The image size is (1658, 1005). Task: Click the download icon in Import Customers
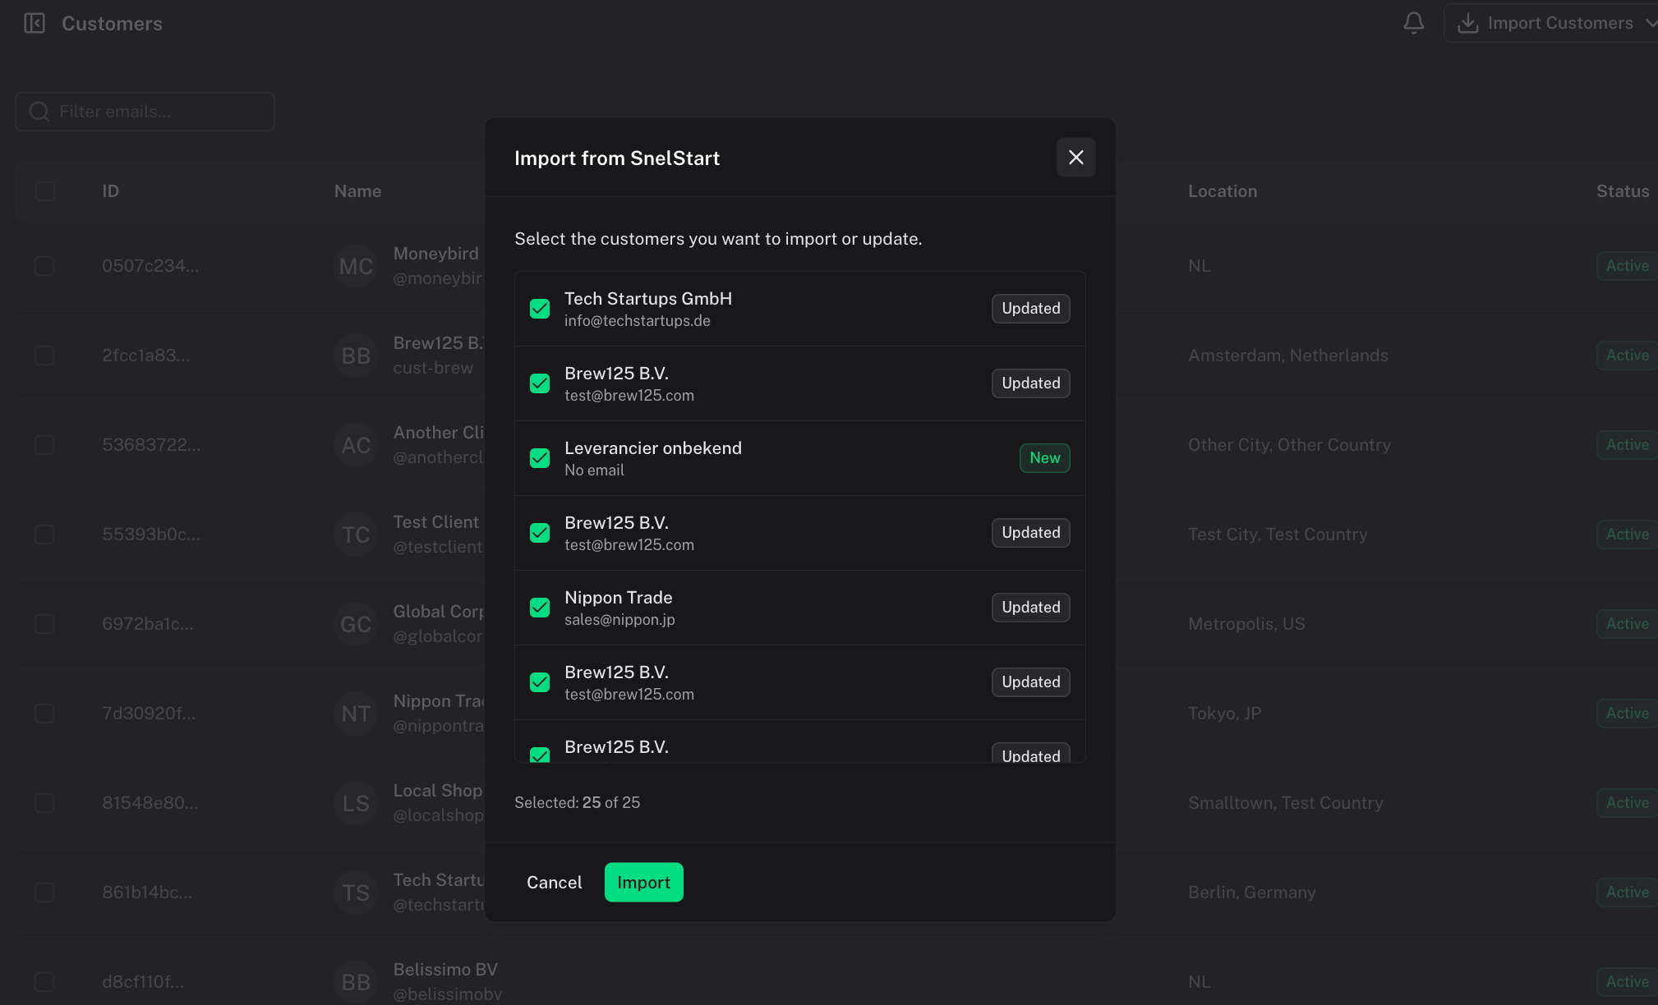[1467, 23]
